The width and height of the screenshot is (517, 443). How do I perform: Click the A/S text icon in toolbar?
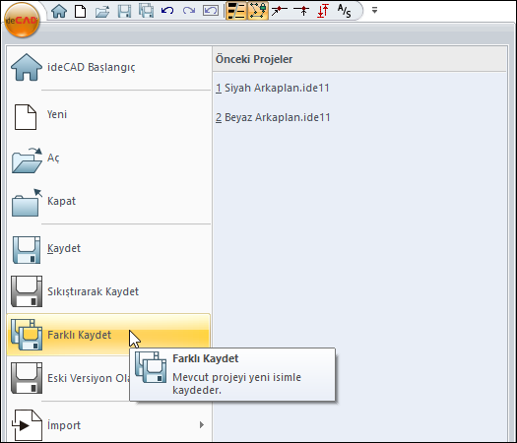[x=345, y=11]
